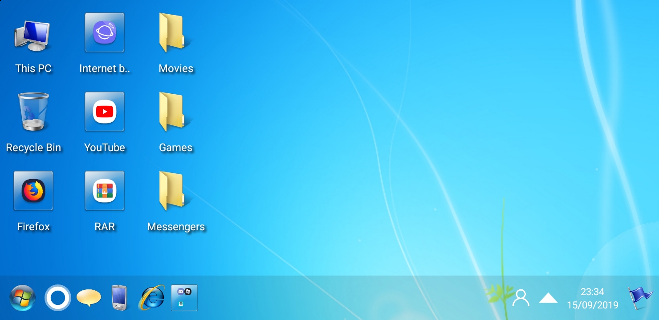Open the RAR app shortcut
Screen dimensions: 659x320
point(105,191)
